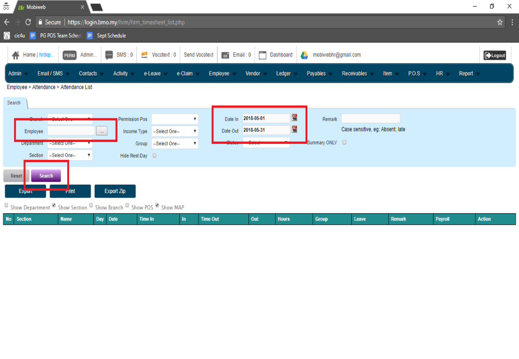Uncheck the Show MAP checkbox

157,205
